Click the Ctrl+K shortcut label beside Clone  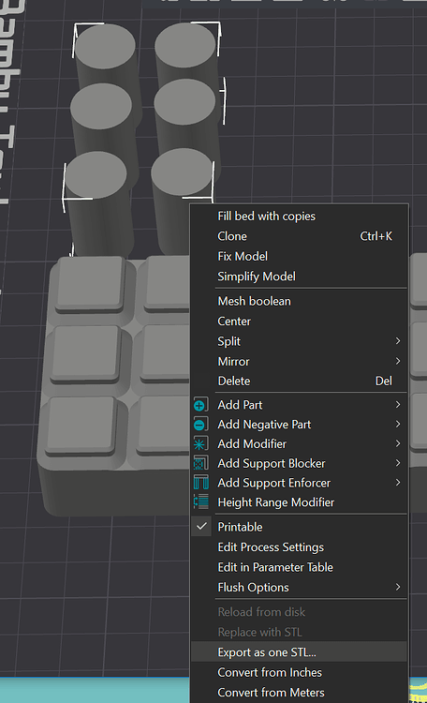point(375,236)
